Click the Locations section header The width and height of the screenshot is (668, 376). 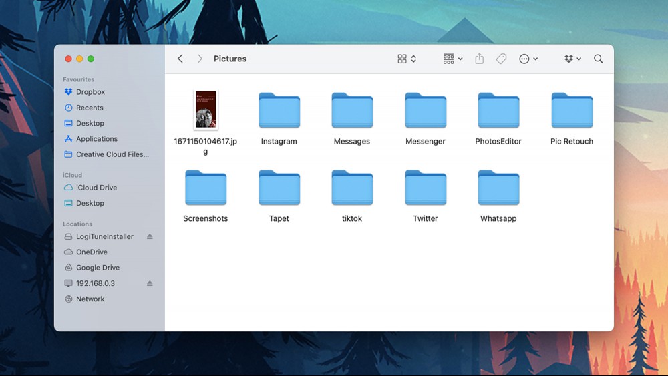[77, 224]
